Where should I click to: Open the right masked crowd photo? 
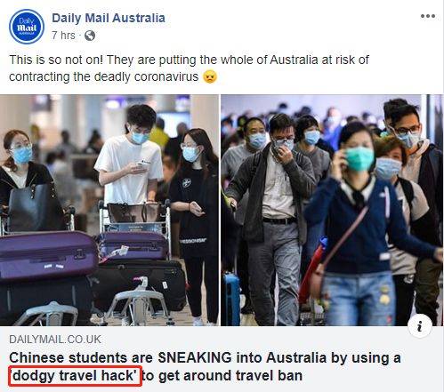[x=332, y=211]
